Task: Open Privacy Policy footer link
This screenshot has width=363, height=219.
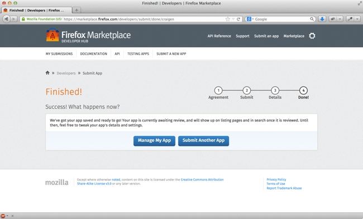Action: (x=276, y=179)
